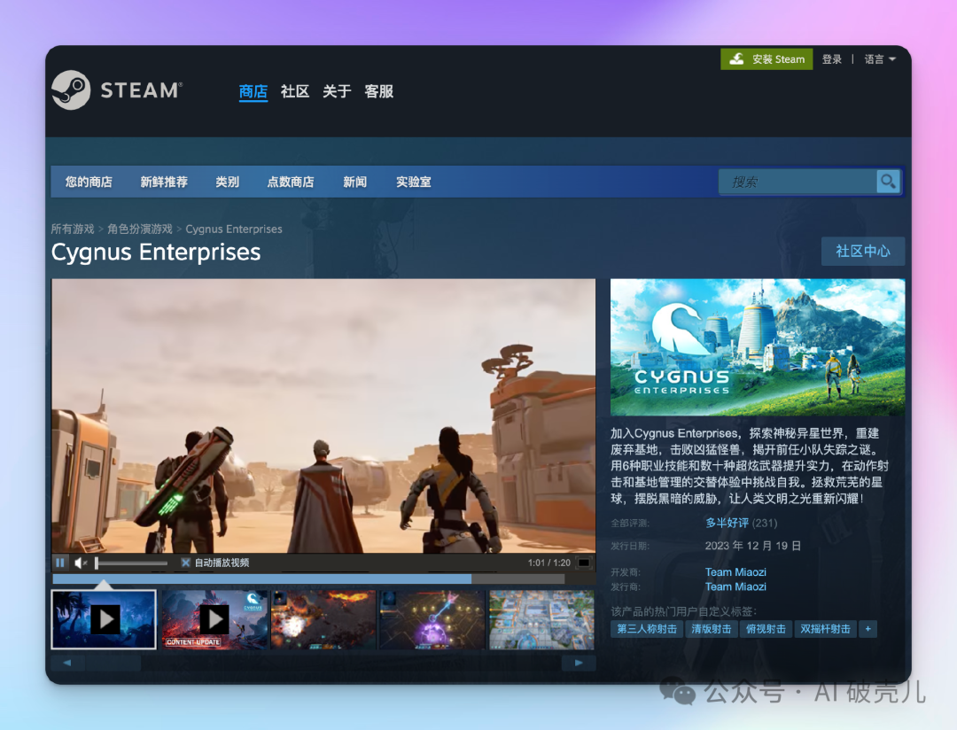Open the 语言 language dropdown
Screen dimensions: 957x730
[x=879, y=59]
